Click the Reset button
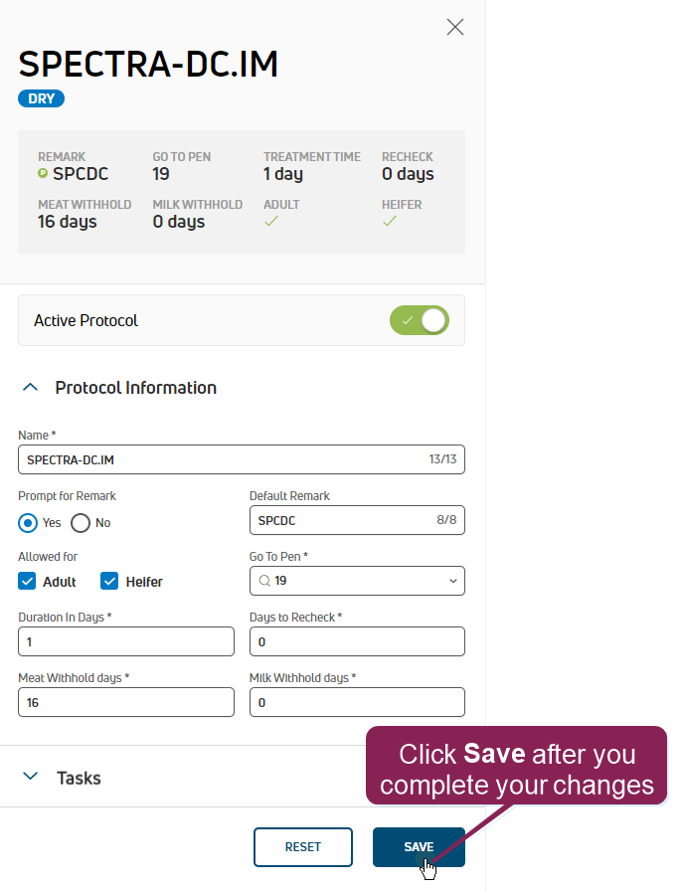This screenshot has height=891, width=683. 303,847
